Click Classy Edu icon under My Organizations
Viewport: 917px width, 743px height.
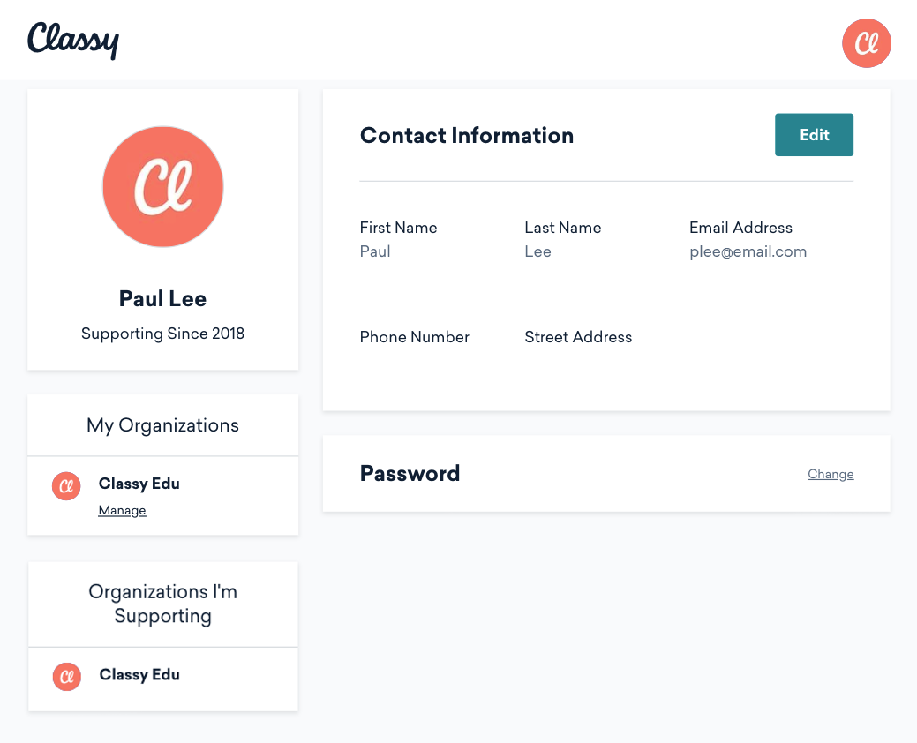tap(66, 485)
